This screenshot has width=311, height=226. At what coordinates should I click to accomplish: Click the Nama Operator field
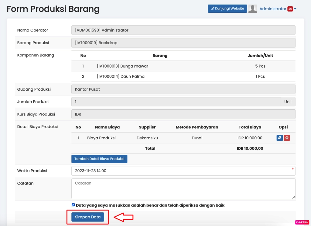click(183, 30)
